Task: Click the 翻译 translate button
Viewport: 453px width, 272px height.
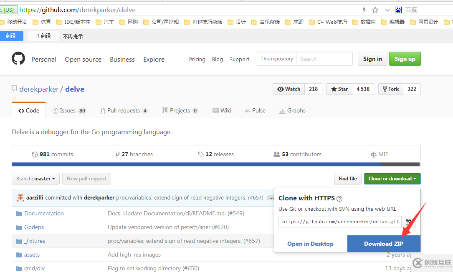Action: pyautogui.click(x=11, y=36)
